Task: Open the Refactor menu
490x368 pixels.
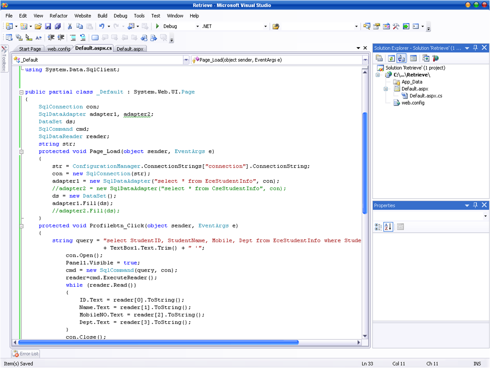Action: pyautogui.click(x=58, y=16)
